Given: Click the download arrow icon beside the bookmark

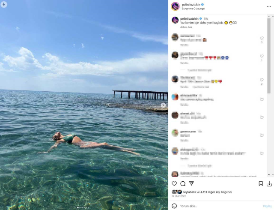Looking at the screenshot, I should pos(269,183).
